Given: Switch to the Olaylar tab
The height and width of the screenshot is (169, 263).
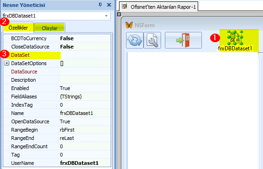Looking at the screenshot, I should [50, 28].
